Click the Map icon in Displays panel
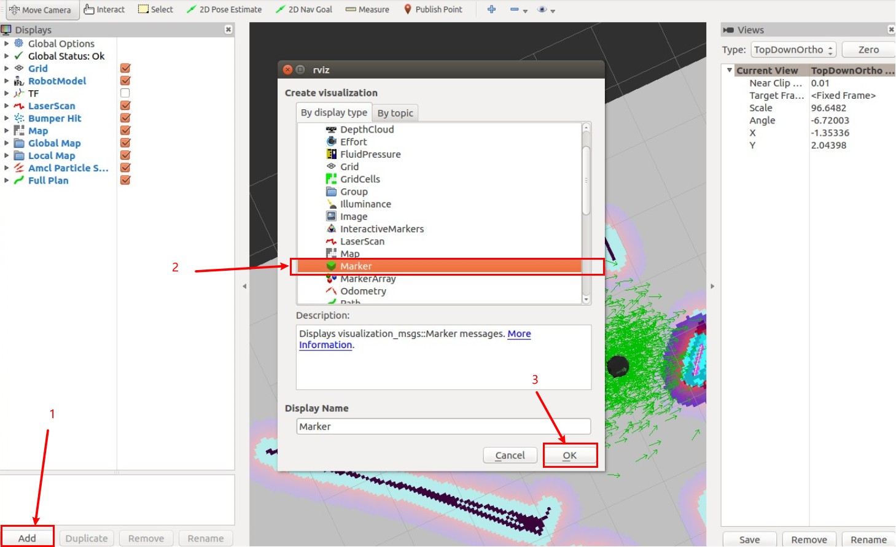The image size is (896, 547). 19,130
